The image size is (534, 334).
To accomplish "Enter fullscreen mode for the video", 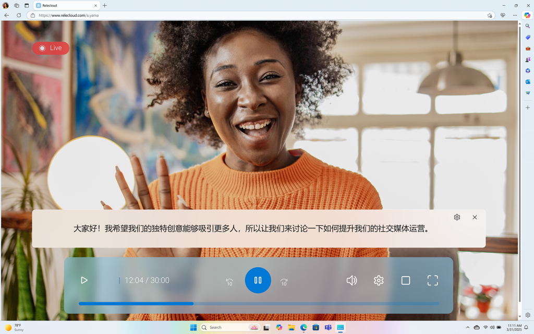I will point(433,280).
